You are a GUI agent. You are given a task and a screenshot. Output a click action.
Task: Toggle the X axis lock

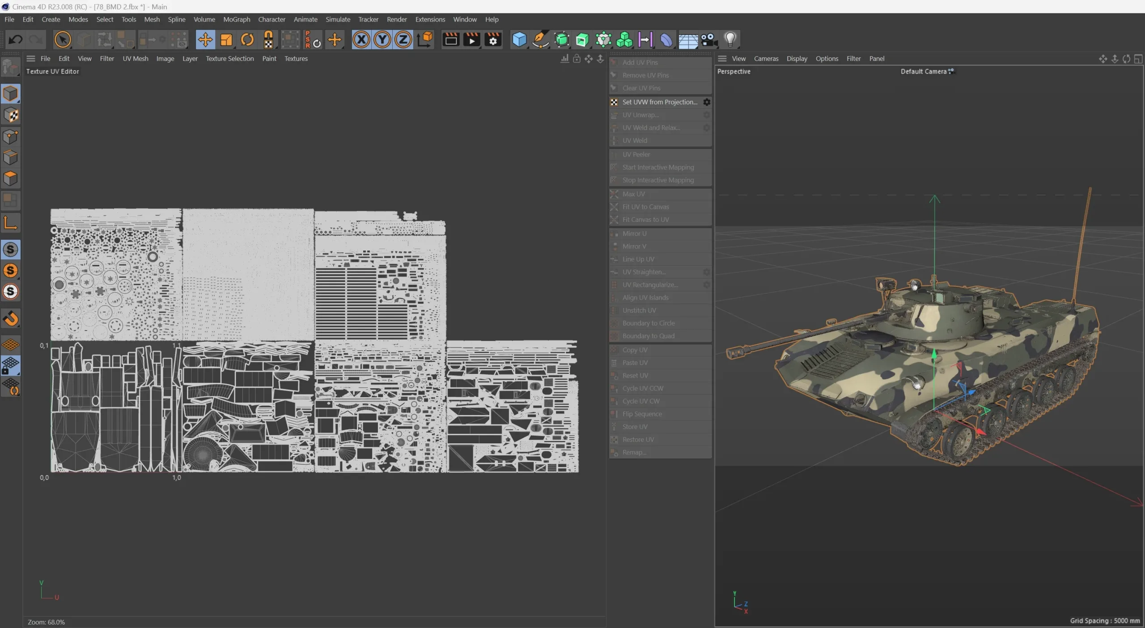click(361, 40)
